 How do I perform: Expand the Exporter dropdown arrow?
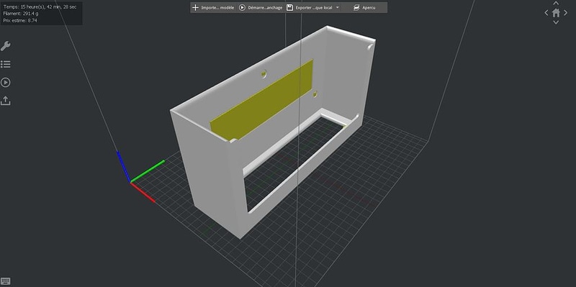(x=338, y=7)
